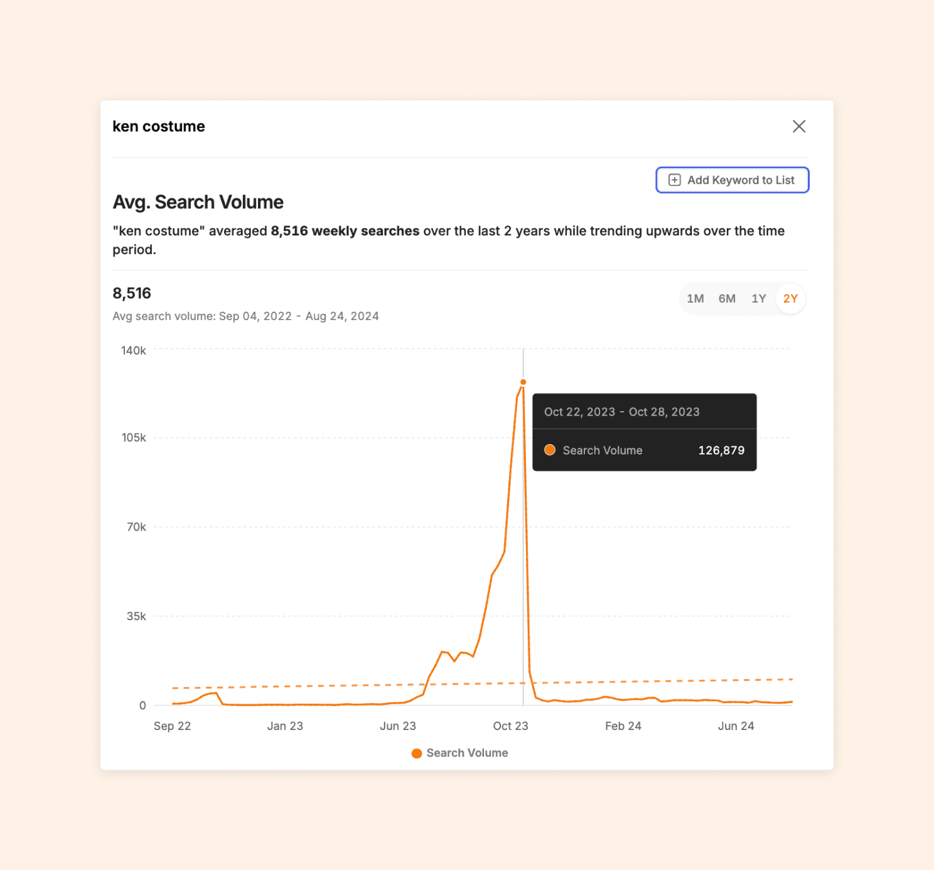
Task: Select the 1M time range
Action: [695, 299]
